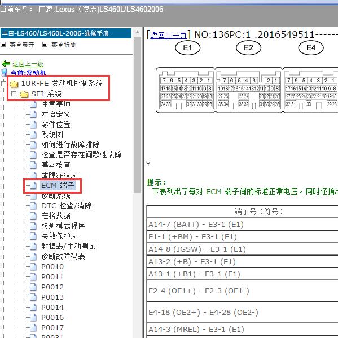Screen dimensions: 338x338
Task: Open the DTC 检查/清除 page
Action: (x=67, y=205)
